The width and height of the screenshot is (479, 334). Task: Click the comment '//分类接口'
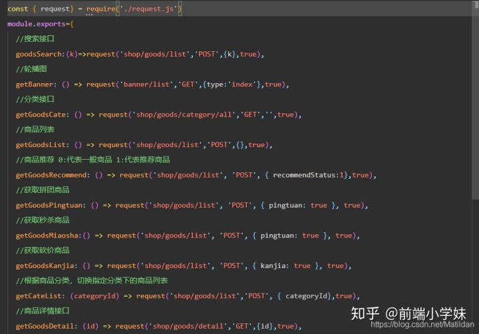pos(35,99)
